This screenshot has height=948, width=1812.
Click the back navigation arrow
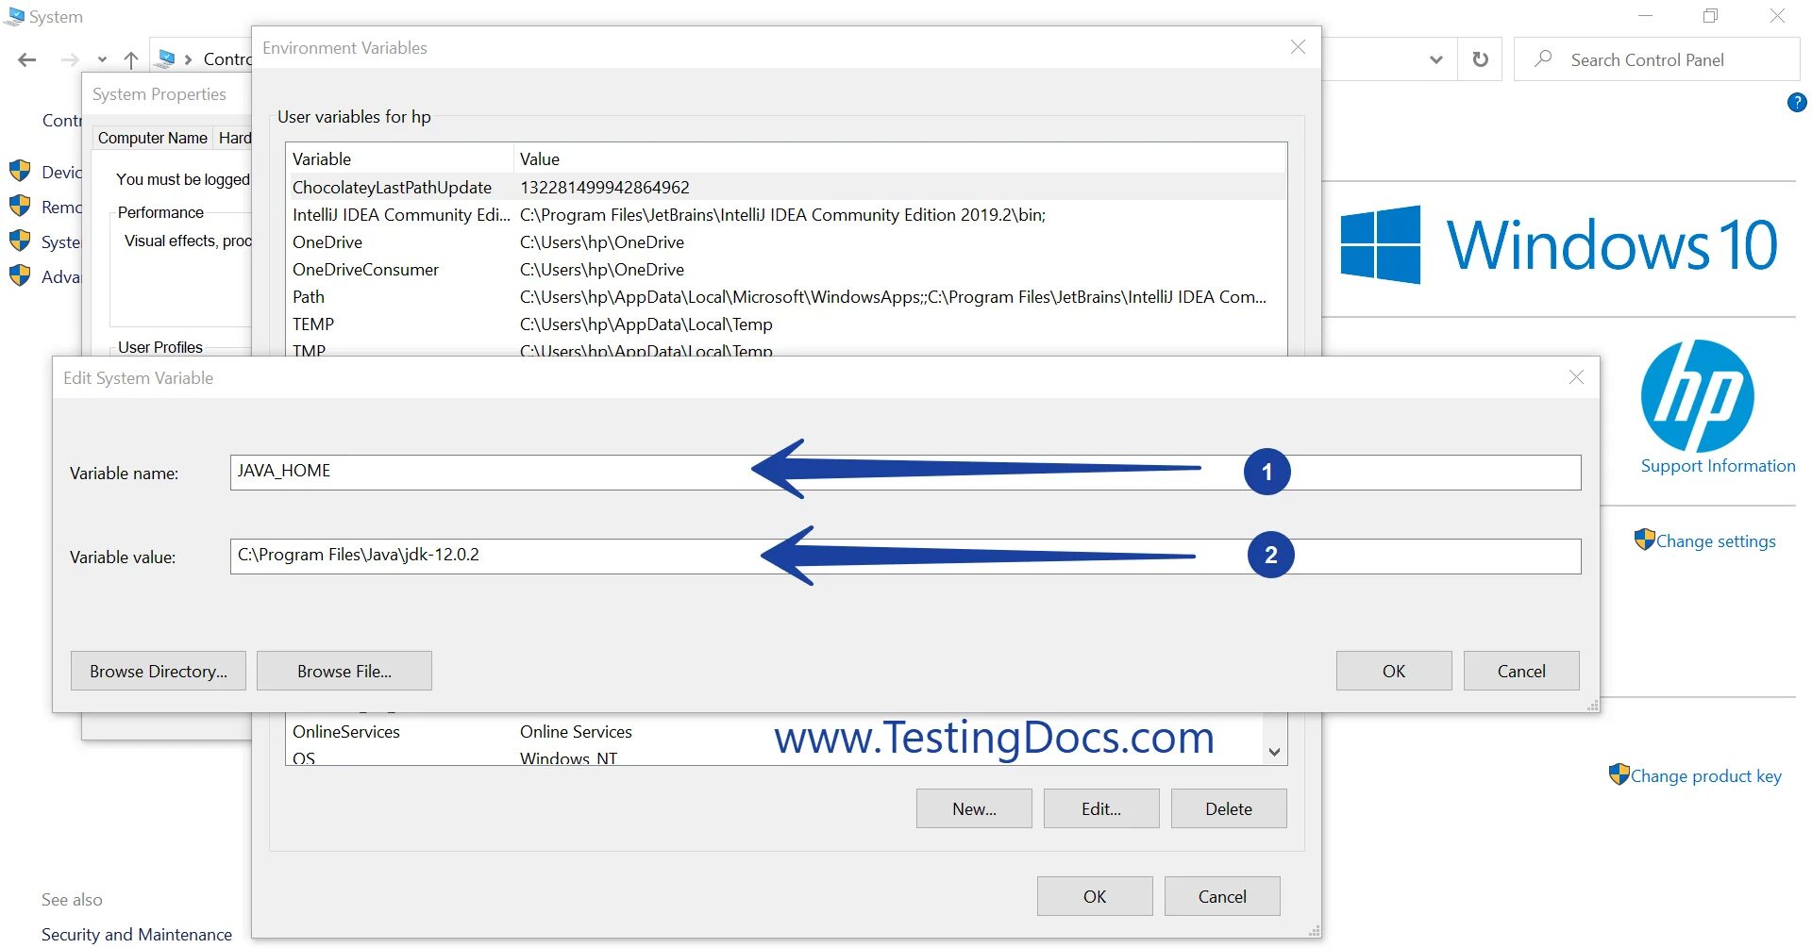coord(26,58)
